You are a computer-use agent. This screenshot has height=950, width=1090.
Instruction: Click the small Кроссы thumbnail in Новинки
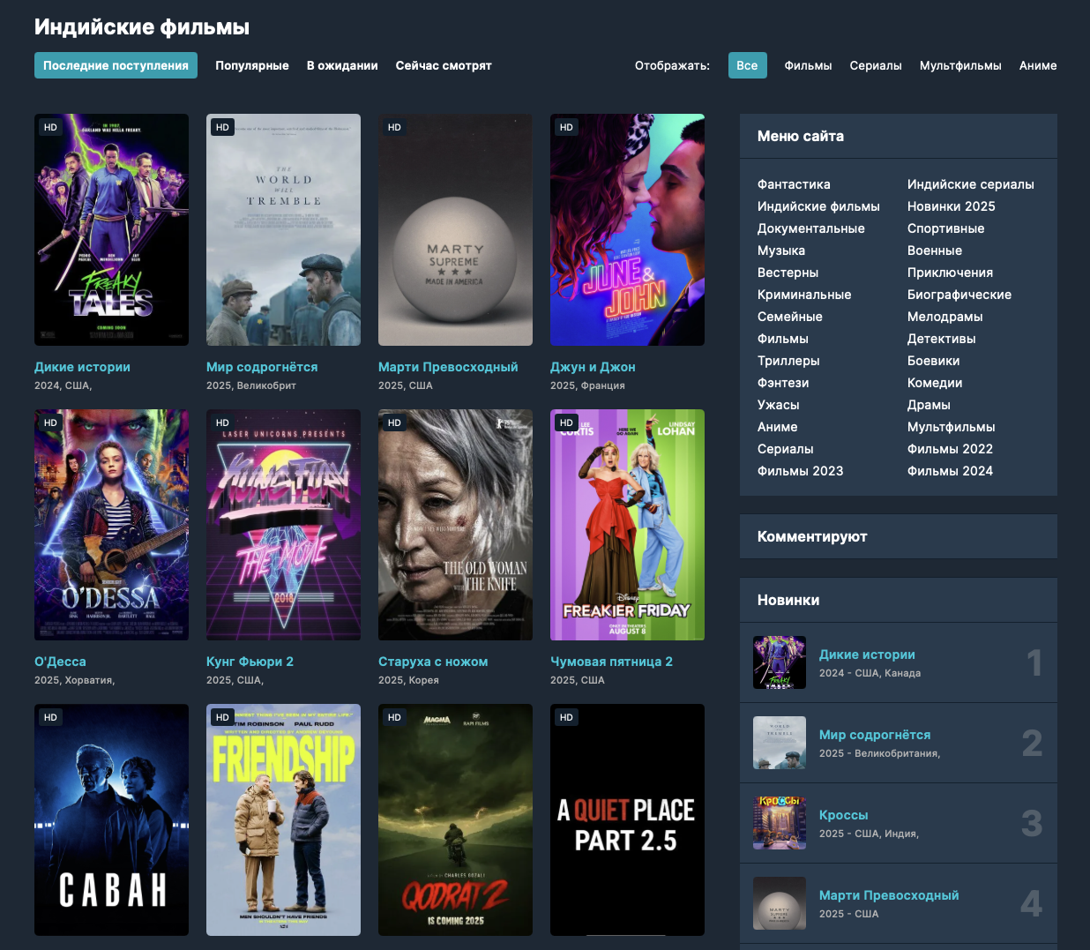click(780, 823)
